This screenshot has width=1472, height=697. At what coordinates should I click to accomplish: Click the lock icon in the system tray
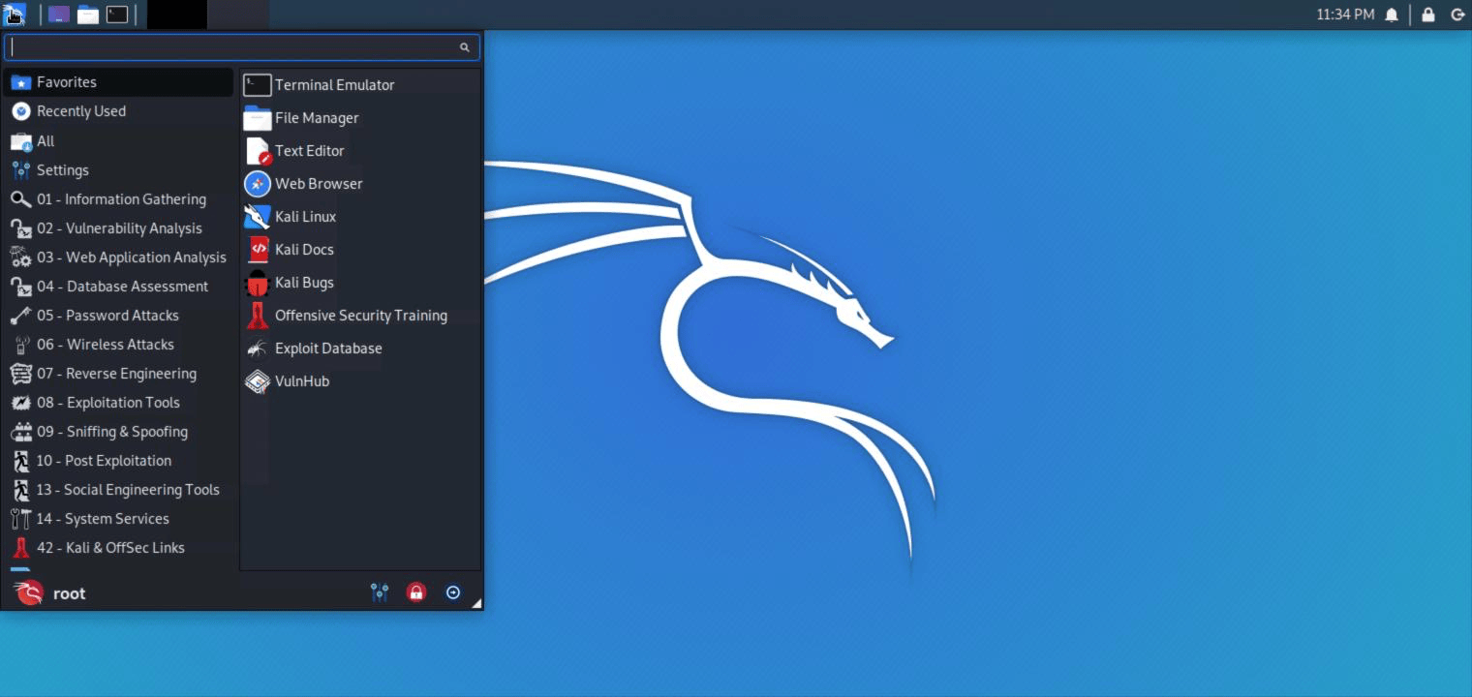tap(1427, 15)
